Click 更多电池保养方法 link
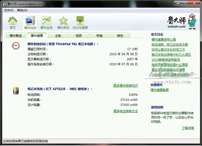This screenshot has height=146, width=202. (x=126, y=111)
